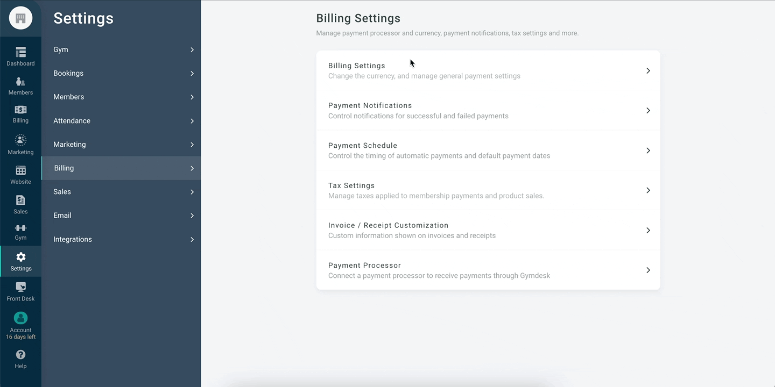Open the Dashboard icon in sidebar

tap(20, 52)
